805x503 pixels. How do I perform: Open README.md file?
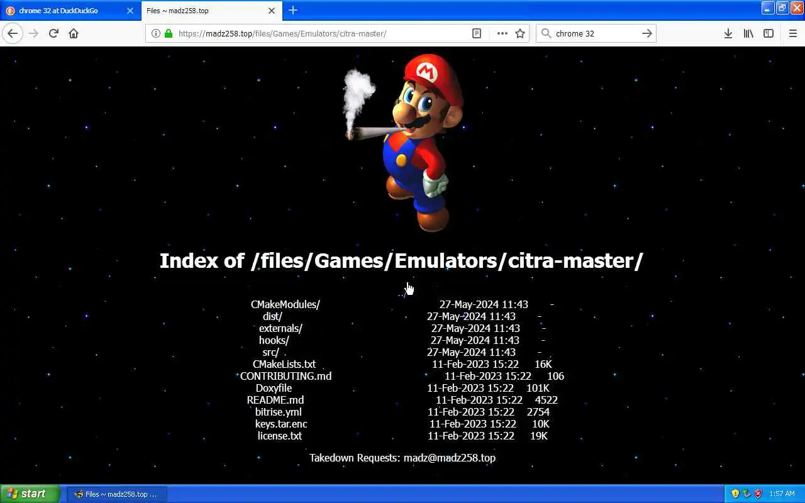click(x=275, y=400)
